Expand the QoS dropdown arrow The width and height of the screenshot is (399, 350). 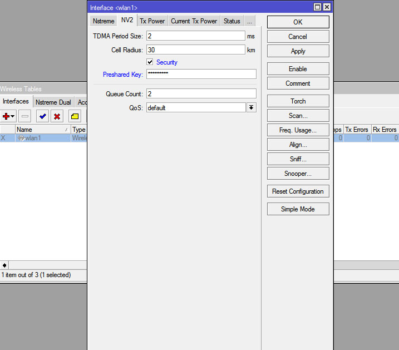pyautogui.click(x=252, y=108)
